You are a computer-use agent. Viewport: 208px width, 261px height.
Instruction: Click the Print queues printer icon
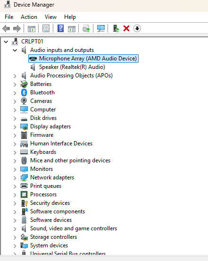point(24,186)
